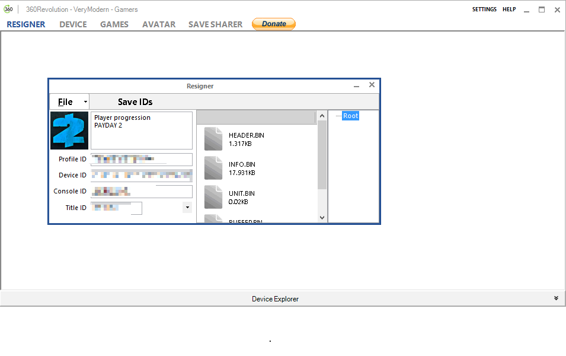The image size is (566, 356).
Task: Open the HELP menu
Action: pos(509,9)
